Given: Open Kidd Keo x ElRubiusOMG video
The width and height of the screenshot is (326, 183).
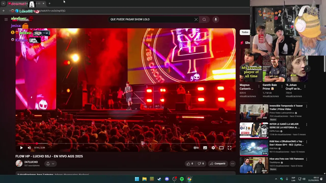Looking at the screenshot, I should coord(287,143).
